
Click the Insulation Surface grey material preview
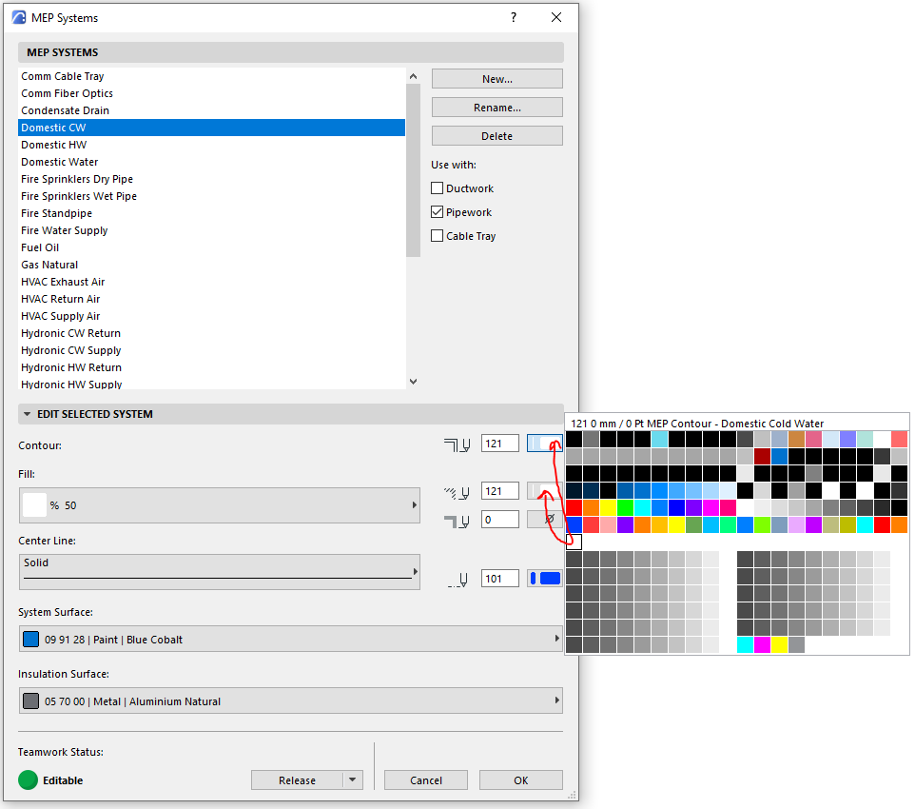[31, 700]
